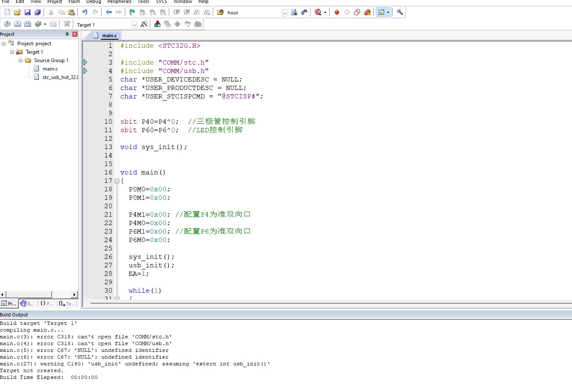Image resolution: width=572 pixels, height=392 pixels.
Task: Disable all breakpoints icon
Action: coord(357,12)
